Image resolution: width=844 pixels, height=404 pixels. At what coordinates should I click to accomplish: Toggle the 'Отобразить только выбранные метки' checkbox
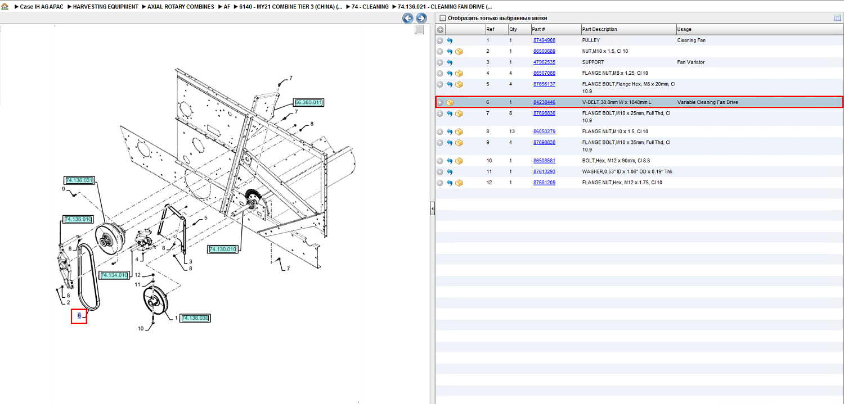(x=442, y=18)
